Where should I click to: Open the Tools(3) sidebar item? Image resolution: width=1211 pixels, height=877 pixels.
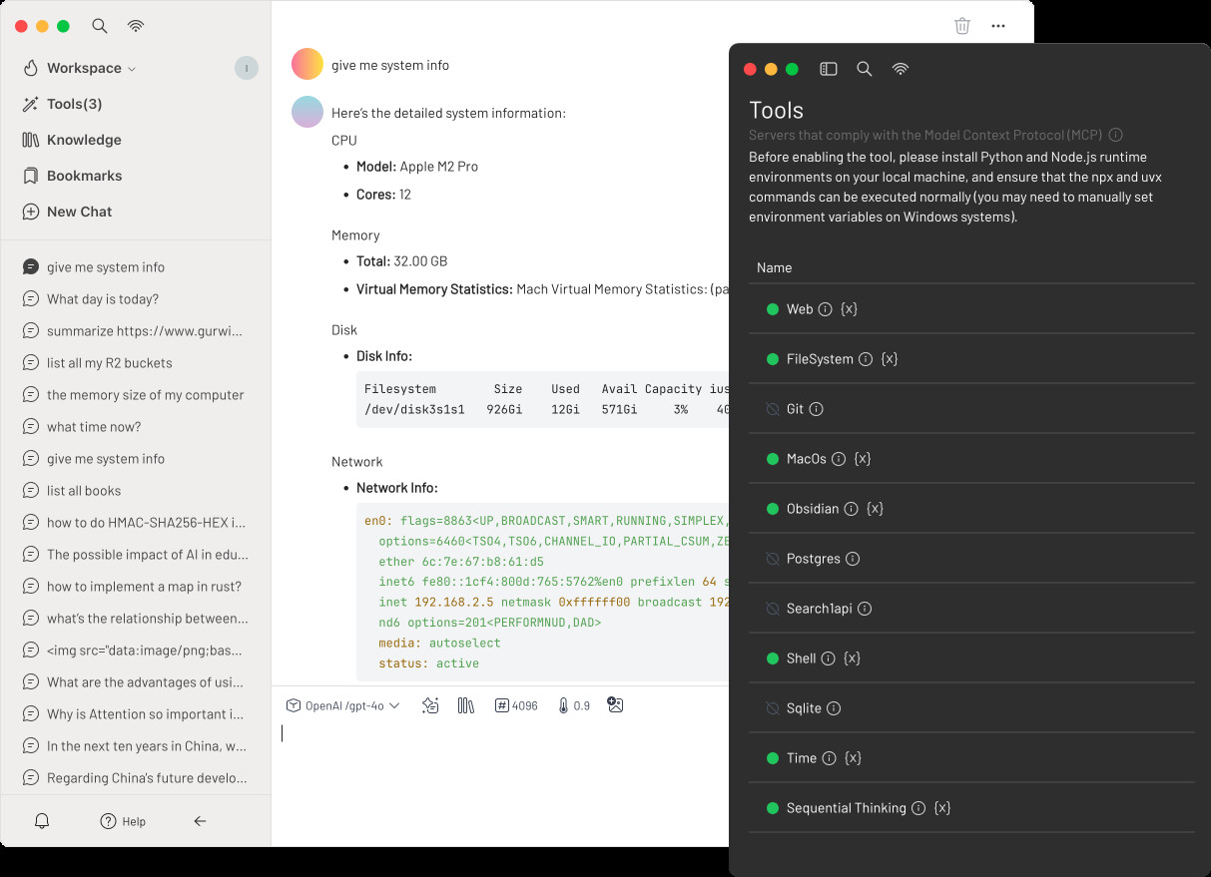pos(62,104)
